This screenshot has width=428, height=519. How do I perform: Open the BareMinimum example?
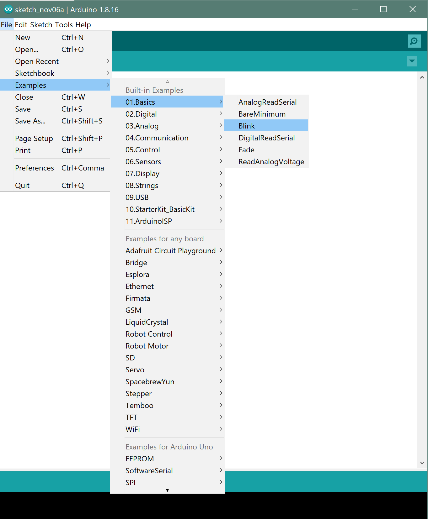[266, 114]
